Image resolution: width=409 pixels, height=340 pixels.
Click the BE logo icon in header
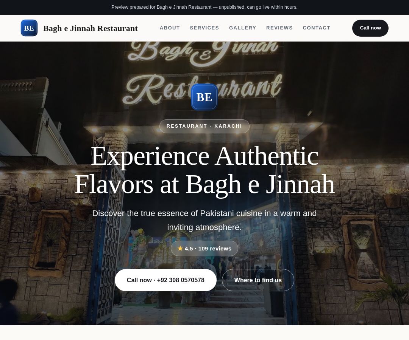coord(29,28)
